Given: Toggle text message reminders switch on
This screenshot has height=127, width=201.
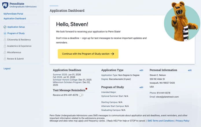Looking at the screenshot, I should [x=81, y=95].
